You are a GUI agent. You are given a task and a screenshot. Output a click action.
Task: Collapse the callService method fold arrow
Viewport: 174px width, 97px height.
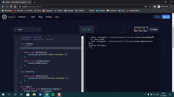(x=18, y=61)
